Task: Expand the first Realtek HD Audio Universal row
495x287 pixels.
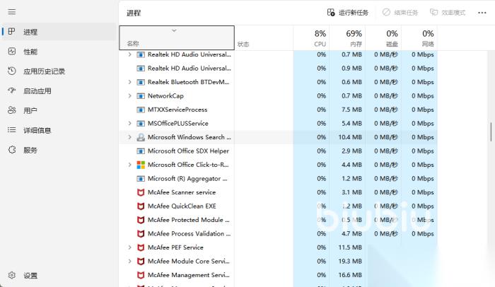Action: click(129, 54)
